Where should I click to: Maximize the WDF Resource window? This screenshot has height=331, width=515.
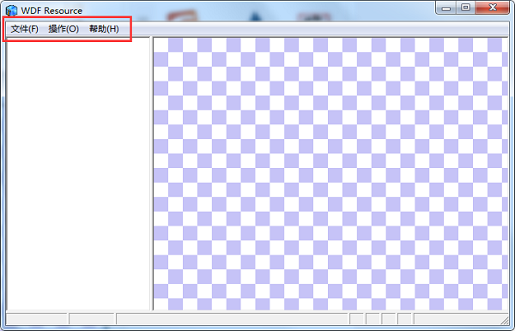coord(465,8)
